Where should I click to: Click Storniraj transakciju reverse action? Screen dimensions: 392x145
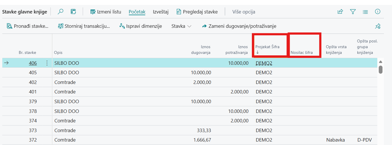(x=84, y=26)
